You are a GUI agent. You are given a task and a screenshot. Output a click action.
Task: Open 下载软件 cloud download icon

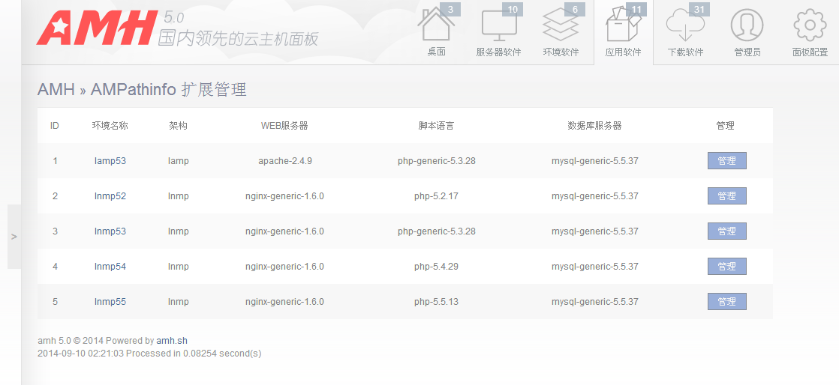(x=685, y=26)
